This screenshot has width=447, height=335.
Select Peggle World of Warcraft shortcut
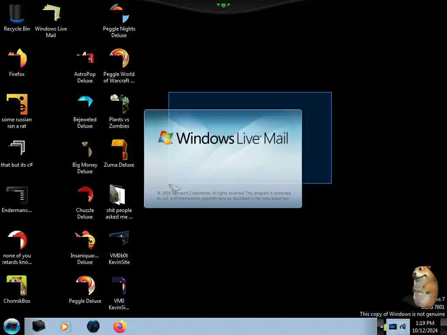(x=119, y=66)
